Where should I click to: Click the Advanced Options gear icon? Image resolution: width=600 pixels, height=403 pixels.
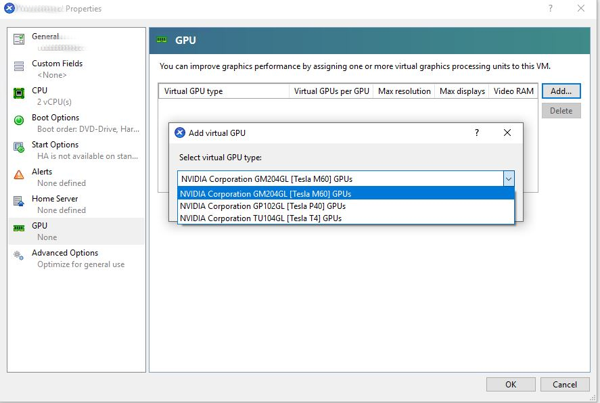pos(19,256)
